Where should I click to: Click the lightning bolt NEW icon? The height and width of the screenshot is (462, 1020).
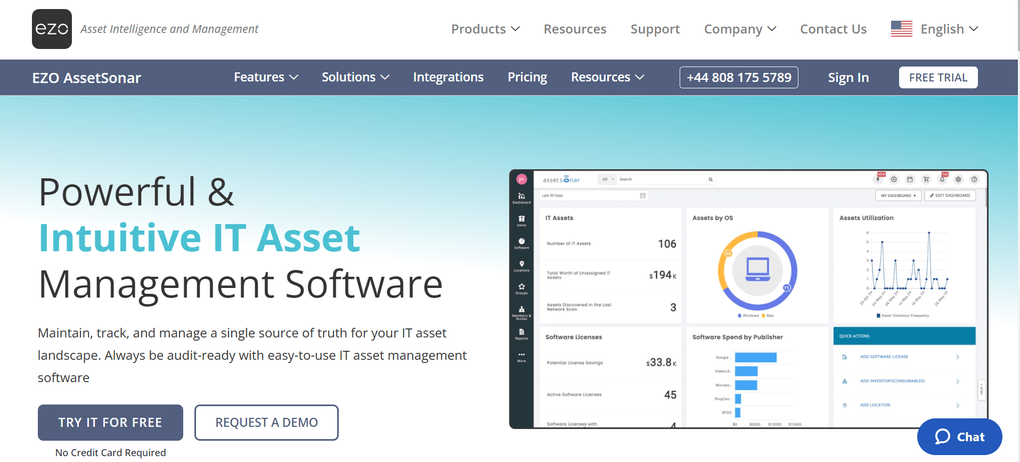coord(878,179)
